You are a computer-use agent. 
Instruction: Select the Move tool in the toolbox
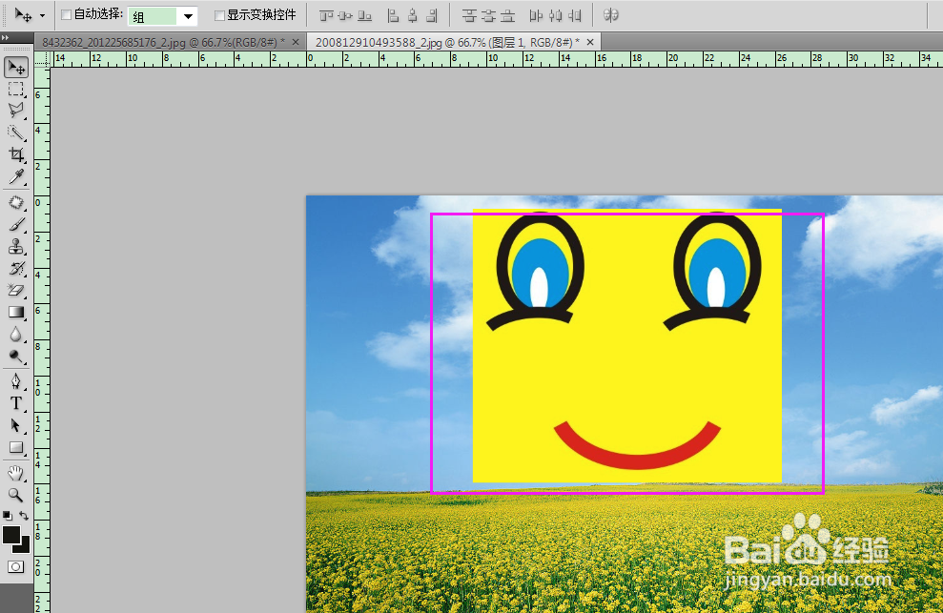coord(16,68)
